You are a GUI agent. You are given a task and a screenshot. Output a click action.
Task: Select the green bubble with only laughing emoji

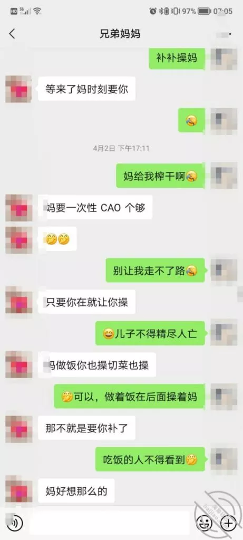[191, 120]
